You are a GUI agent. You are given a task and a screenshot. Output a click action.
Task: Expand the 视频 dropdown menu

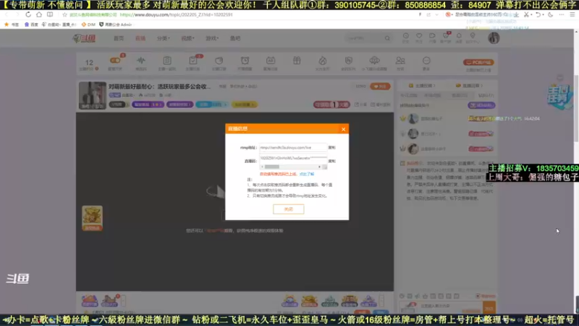tap(187, 38)
